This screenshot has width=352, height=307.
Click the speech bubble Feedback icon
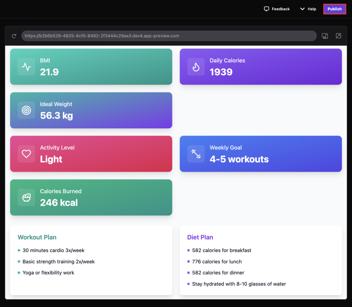(x=267, y=9)
